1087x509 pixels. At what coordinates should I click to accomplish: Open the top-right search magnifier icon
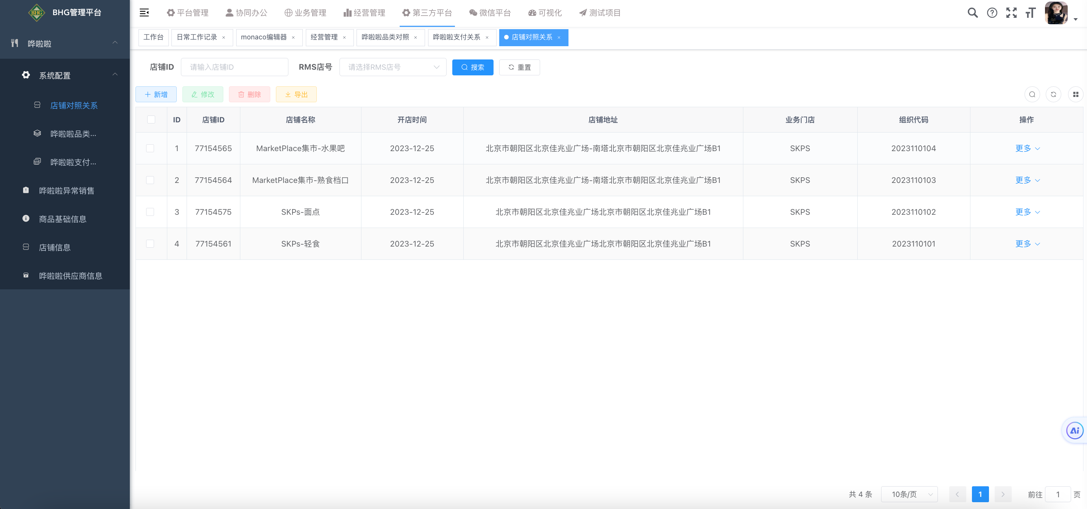(973, 12)
